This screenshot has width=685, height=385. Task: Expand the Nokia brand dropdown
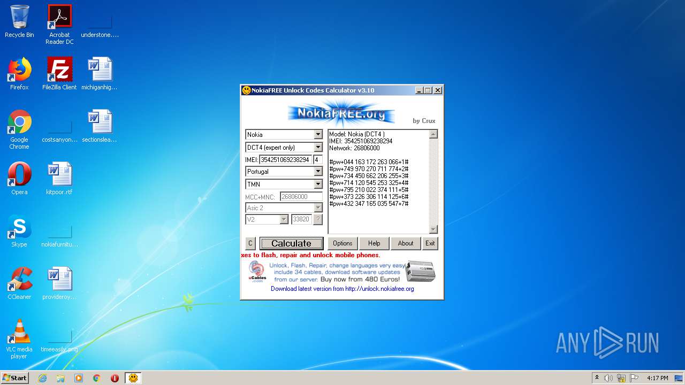click(318, 135)
